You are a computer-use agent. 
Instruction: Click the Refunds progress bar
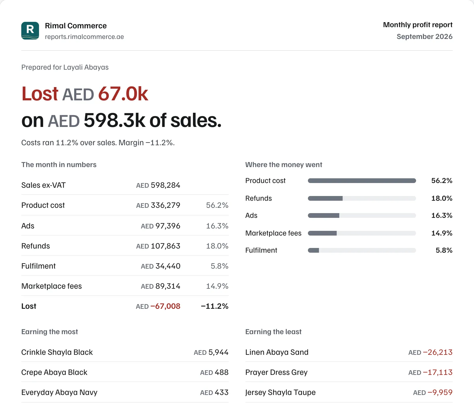362,198
